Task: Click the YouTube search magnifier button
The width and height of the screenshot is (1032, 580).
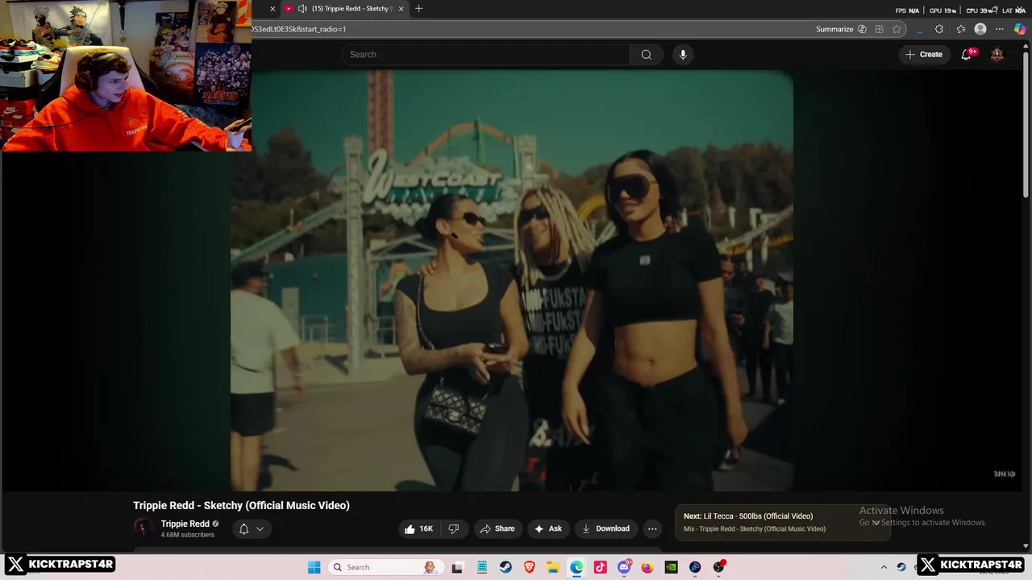Action: pyautogui.click(x=646, y=54)
